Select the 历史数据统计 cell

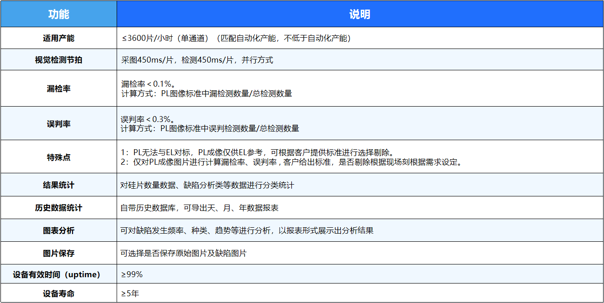point(59,208)
